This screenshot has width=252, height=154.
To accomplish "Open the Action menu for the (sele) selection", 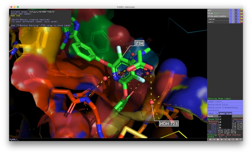I will click(230, 19).
